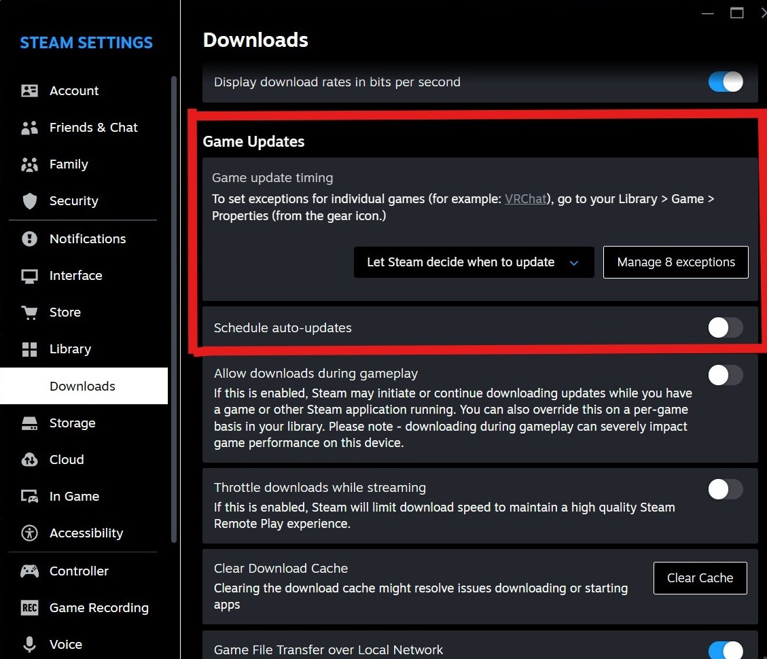767x659 pixels.
Task: Open Game Recording settings label
Action: (99, 607)
